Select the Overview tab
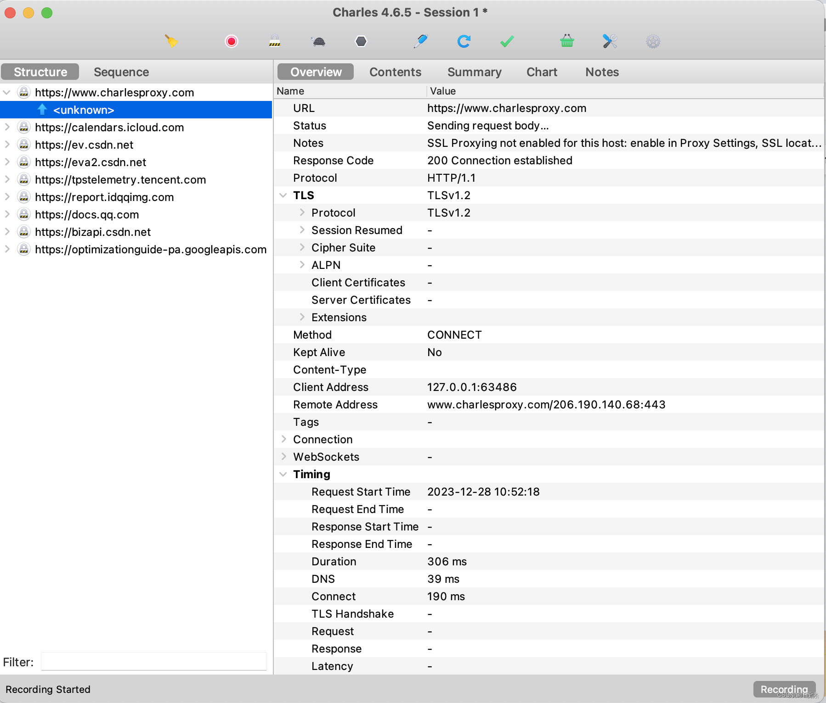The width and height of the screenshot is (826, 703). [316, 72]
